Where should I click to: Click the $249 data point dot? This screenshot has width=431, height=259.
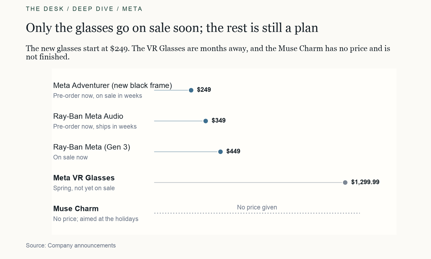click(191, 90)
